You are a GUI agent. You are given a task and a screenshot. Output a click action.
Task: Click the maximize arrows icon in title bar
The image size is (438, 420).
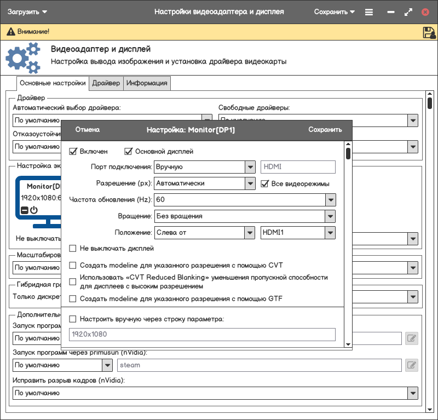(x=408, y=11)
